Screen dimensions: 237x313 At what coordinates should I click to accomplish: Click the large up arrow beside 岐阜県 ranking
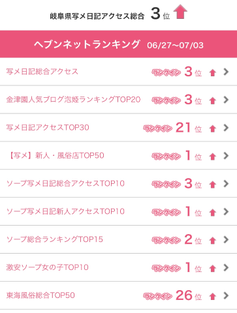pos(180,12)
